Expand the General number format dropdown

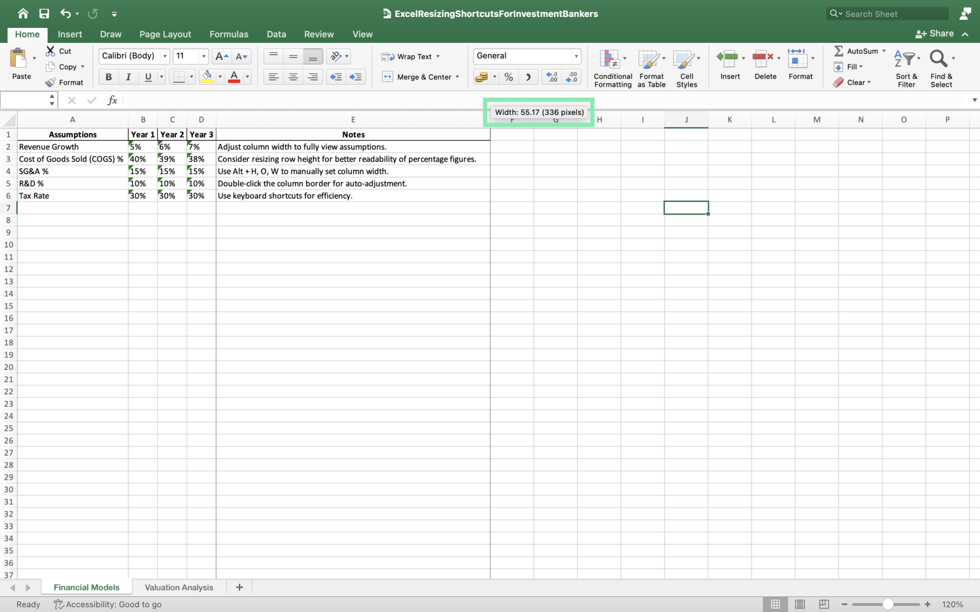[x=577, y=56]
